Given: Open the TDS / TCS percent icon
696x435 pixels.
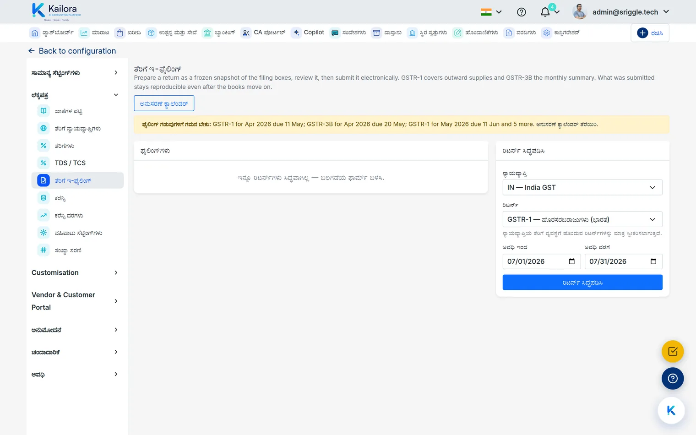Looking at the screenshot, I should click(x=43, y=163).
